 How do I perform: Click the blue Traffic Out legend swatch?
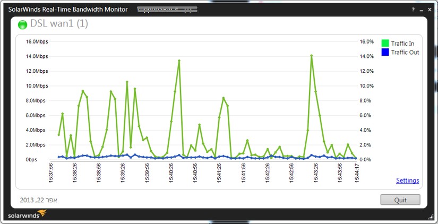(385, 52)
